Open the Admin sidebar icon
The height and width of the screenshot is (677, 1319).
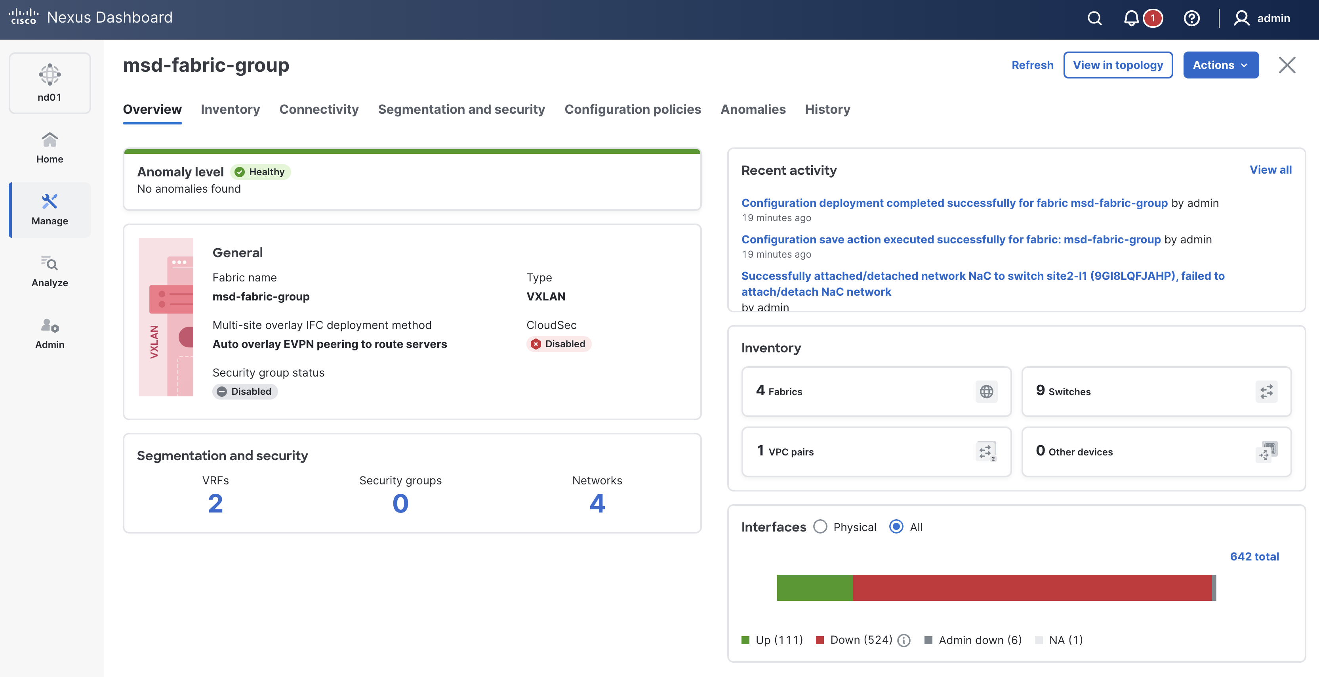[x=50, y=334]
